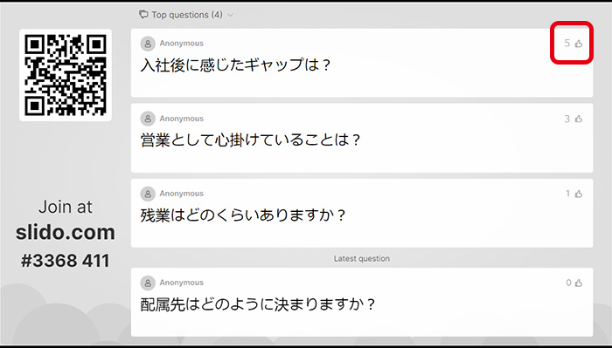The height and width of the screenshot is (348, 612).
Task: Click the slido.com join link text
Action: click(x=66, y=232)
